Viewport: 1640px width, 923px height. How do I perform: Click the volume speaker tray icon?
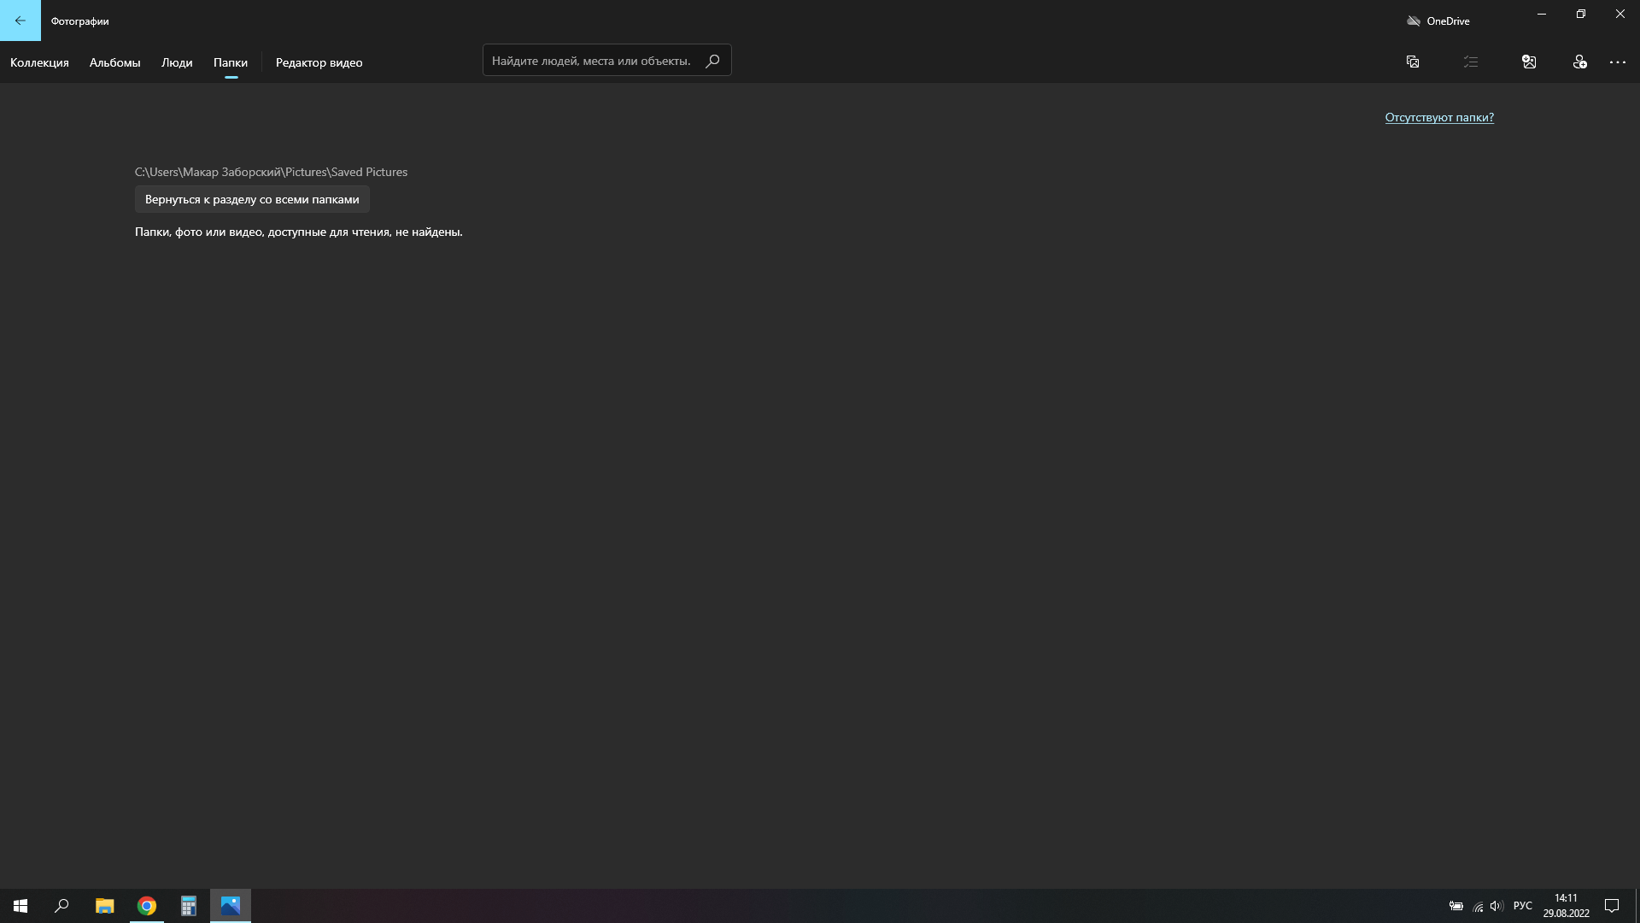(1496, 906)
